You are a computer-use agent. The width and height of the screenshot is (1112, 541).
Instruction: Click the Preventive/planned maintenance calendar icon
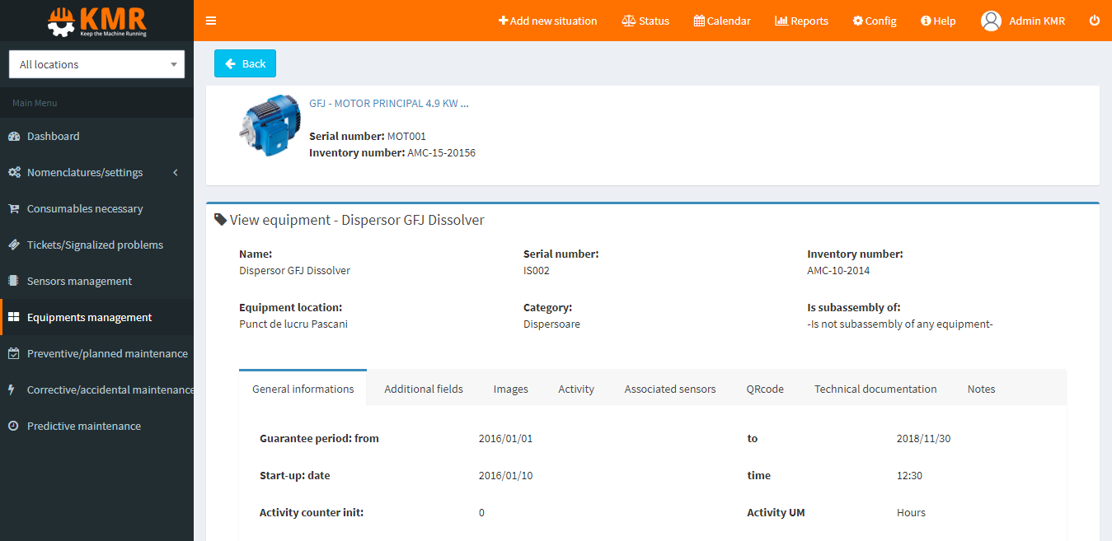coord(13,353)
